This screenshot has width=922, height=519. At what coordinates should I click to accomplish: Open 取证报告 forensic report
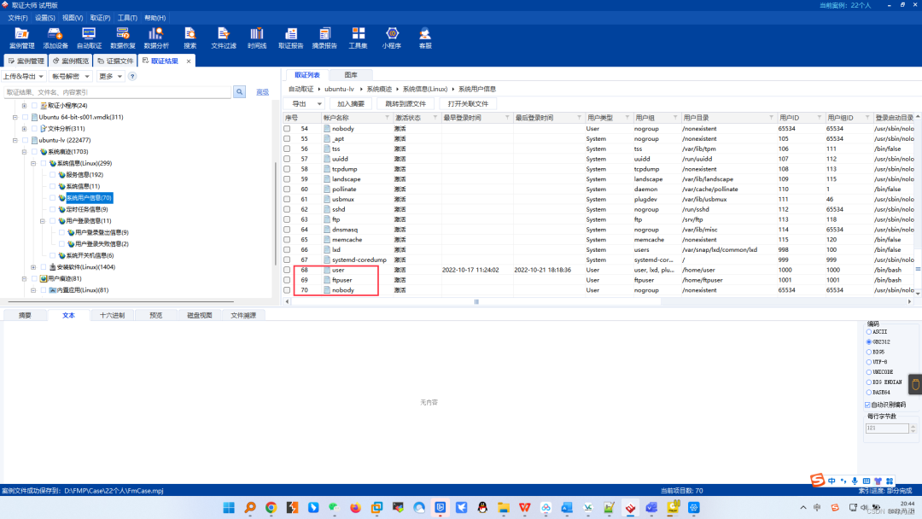(290, 38)
